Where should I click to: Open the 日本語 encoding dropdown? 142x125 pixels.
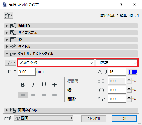117,63
